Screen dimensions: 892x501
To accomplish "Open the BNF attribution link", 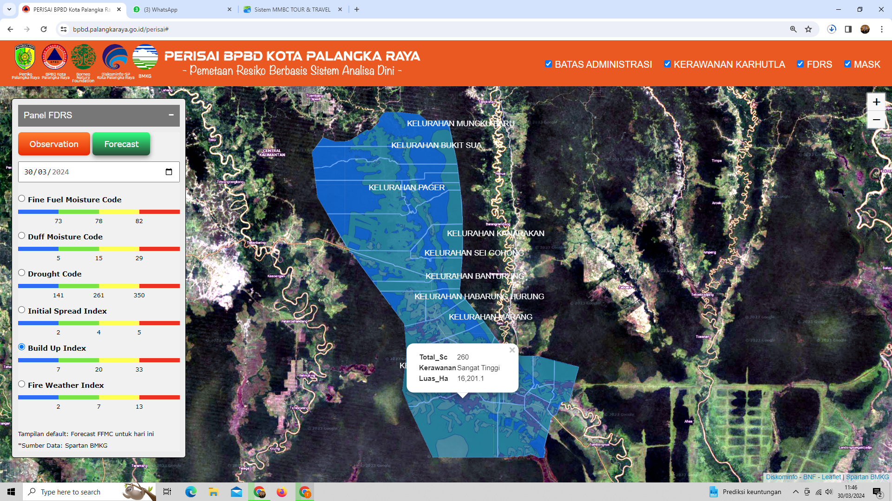I will (x=809, y=477).
